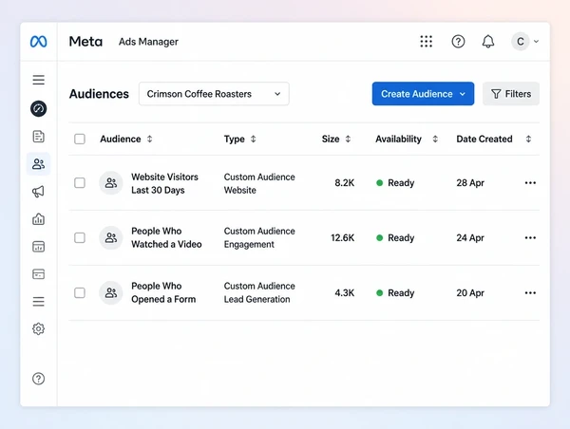The image size is (570, 429).
Task: Open the dashboard gauge icon in sidebar
Action: (x=39, y=108)
